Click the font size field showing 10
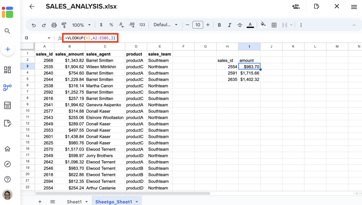 point(198,25)
